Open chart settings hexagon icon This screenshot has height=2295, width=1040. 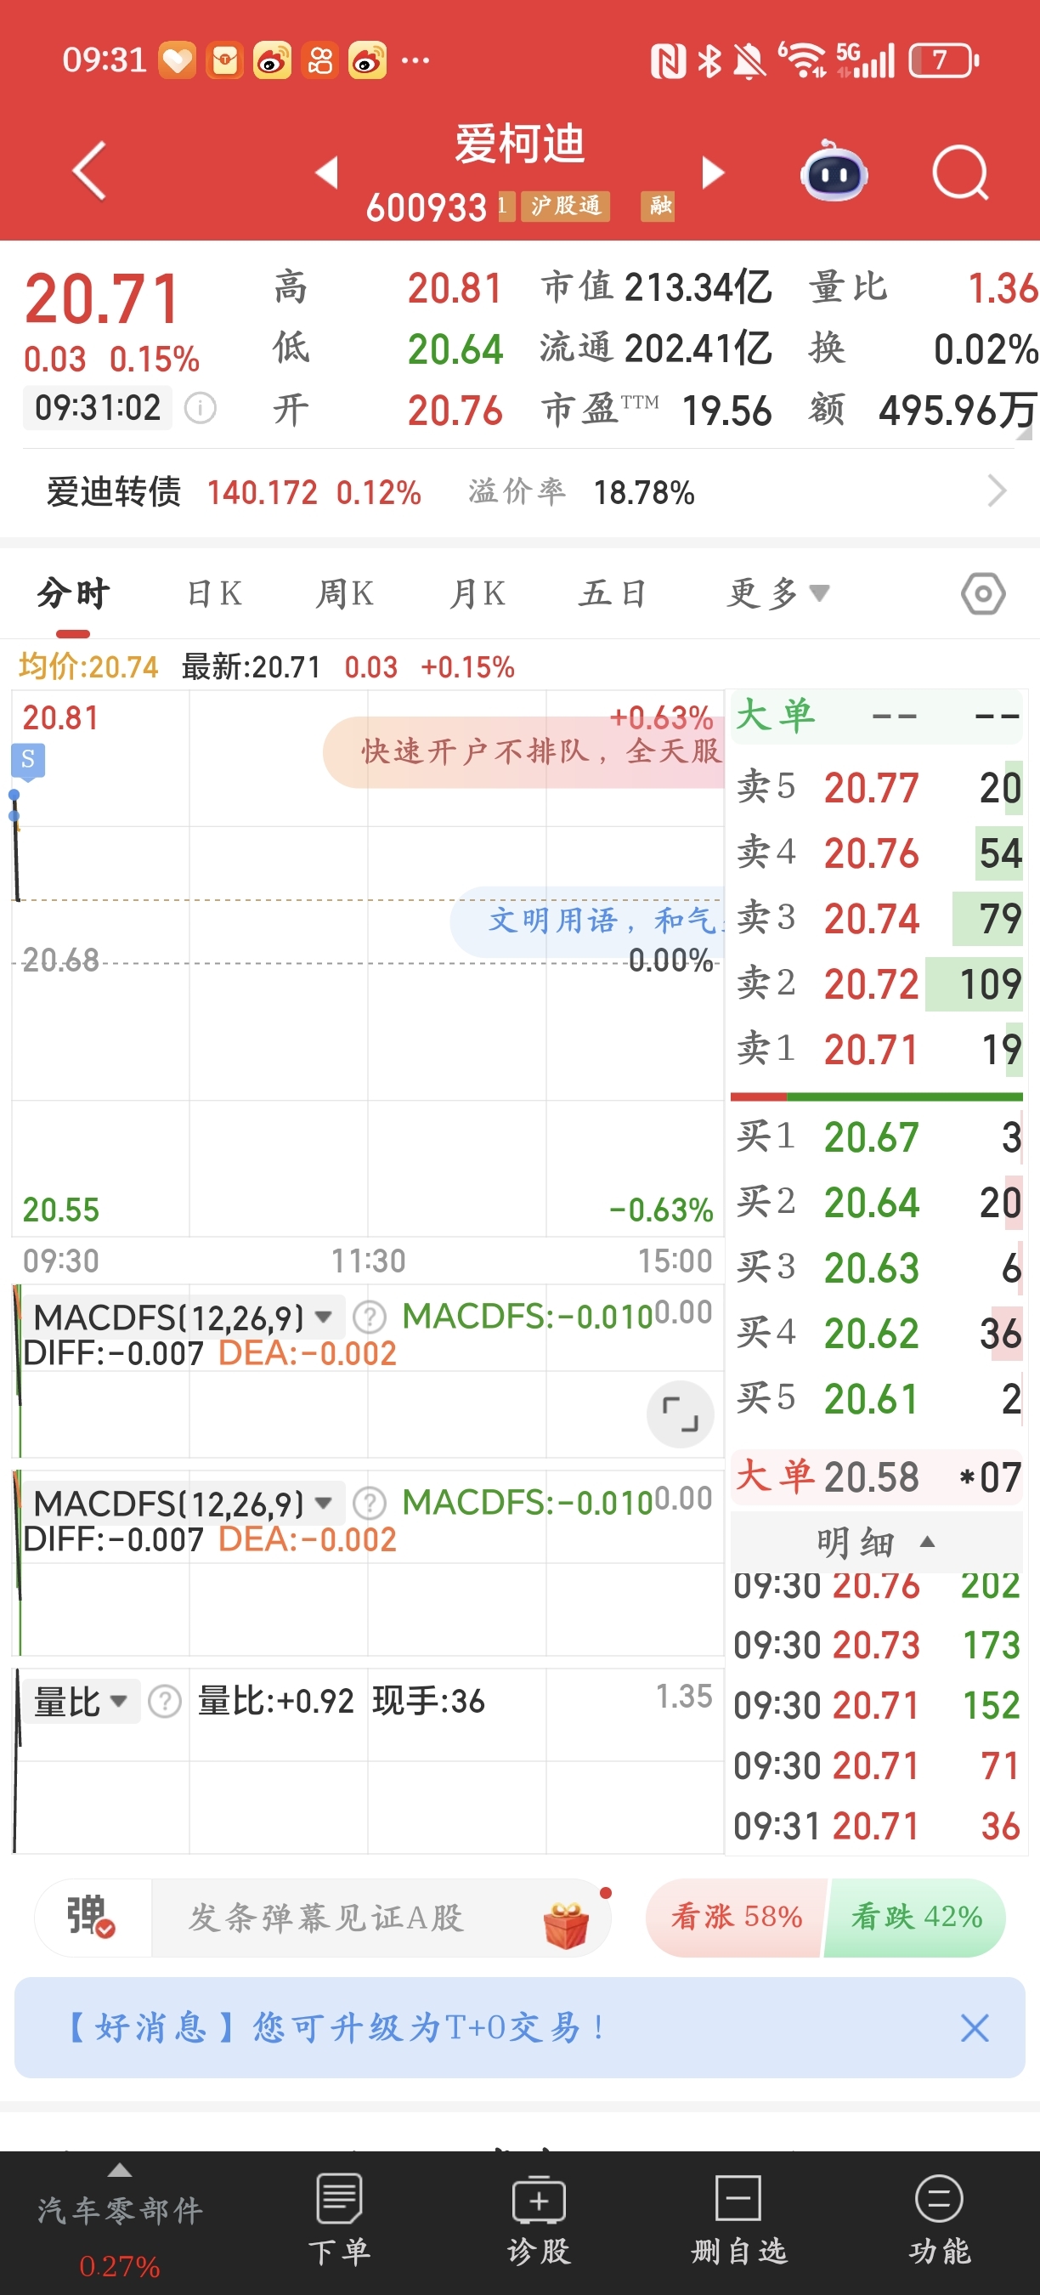pos(983,593)
